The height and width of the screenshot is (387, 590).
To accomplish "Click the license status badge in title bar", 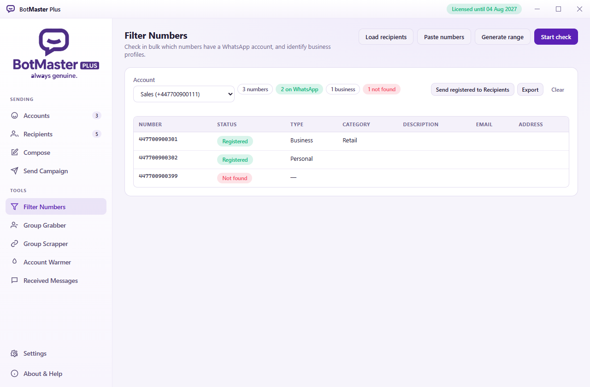I will [484, 9].
